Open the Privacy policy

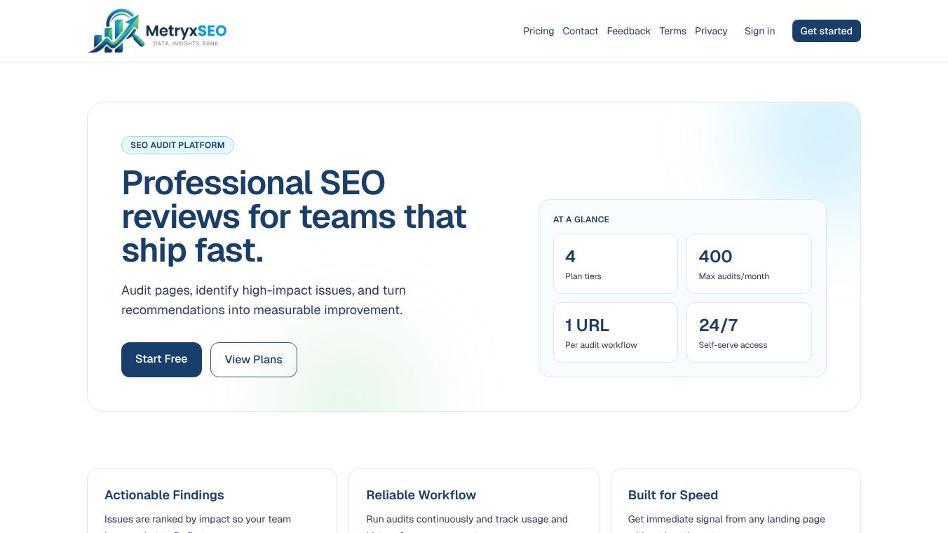711,31
